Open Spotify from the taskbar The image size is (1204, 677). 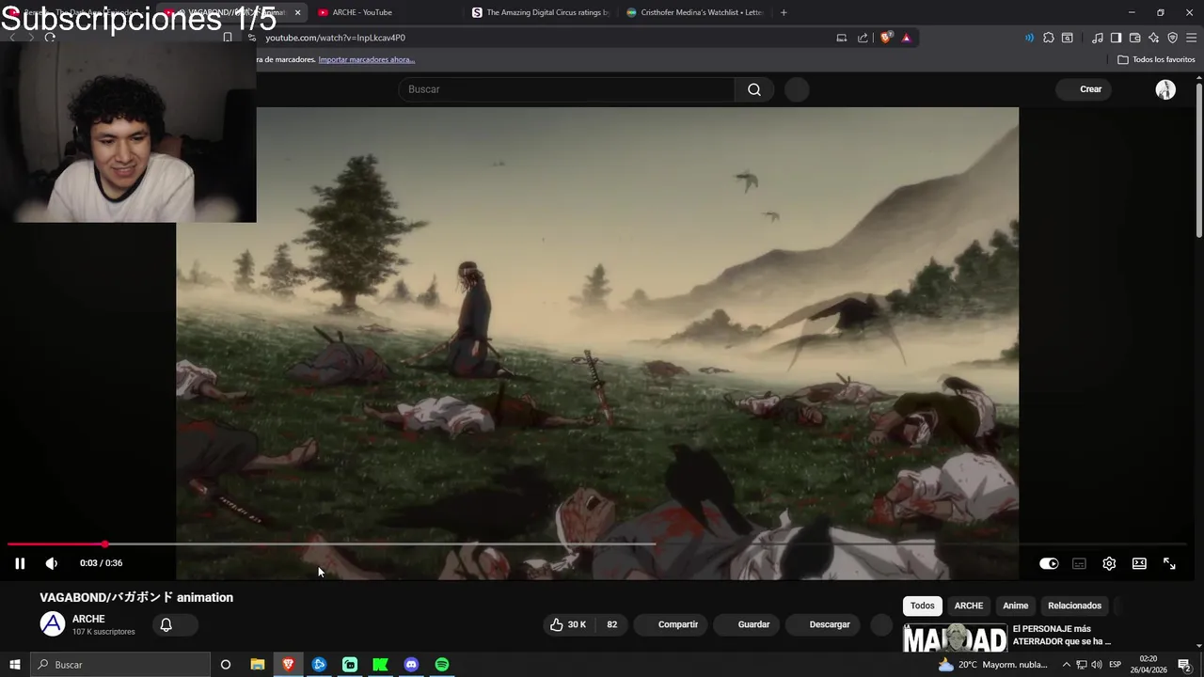tap(442, 665)
